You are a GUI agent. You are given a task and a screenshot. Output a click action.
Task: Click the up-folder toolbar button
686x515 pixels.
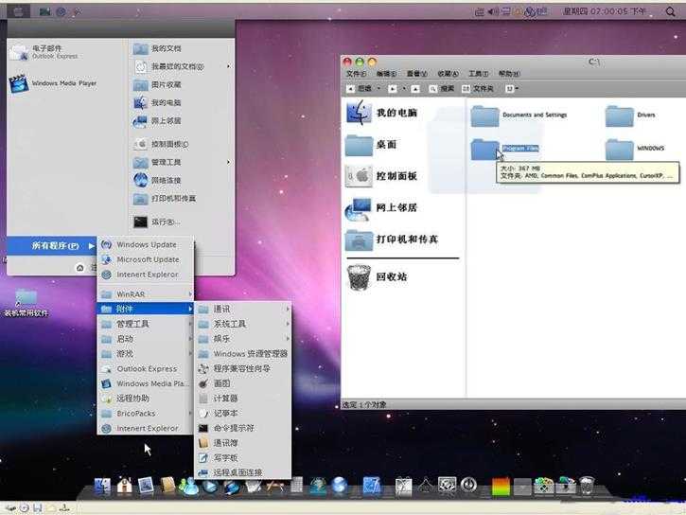coord(415,89)
